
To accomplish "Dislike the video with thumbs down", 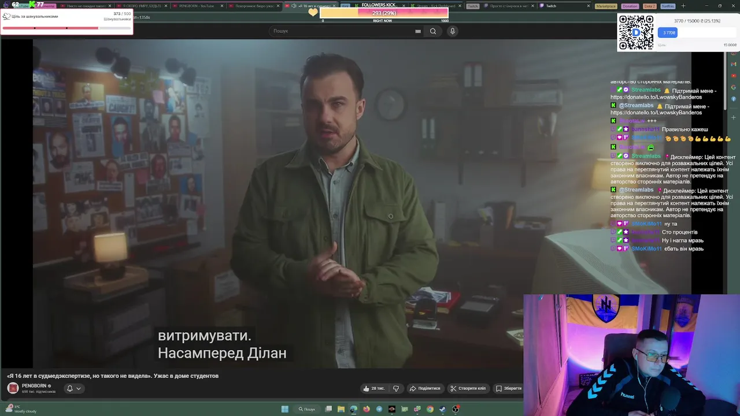I will point(396,388).
